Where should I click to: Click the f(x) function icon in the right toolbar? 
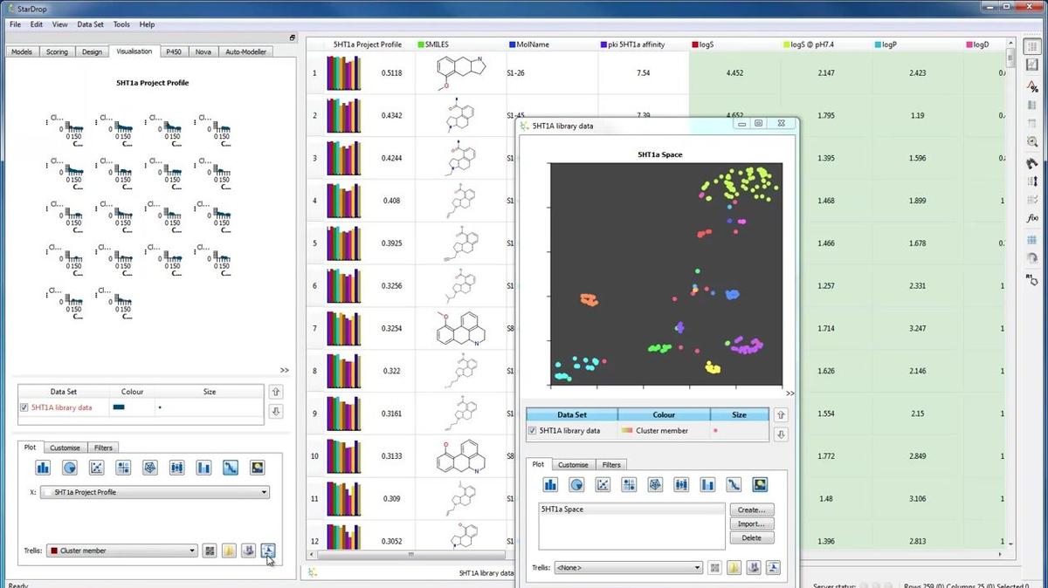[1033, 217]
